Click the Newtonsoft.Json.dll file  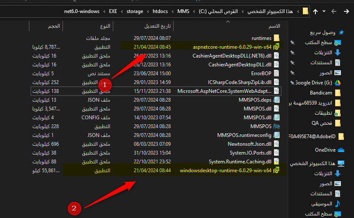pyautogui.click(x=250, y=144)
